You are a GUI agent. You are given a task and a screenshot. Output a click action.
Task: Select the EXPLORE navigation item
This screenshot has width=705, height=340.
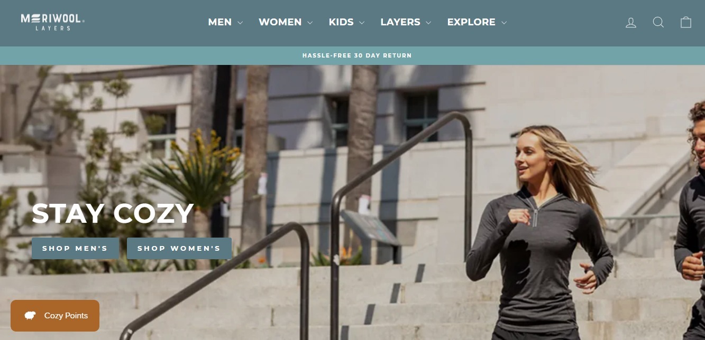click(471, 22)
